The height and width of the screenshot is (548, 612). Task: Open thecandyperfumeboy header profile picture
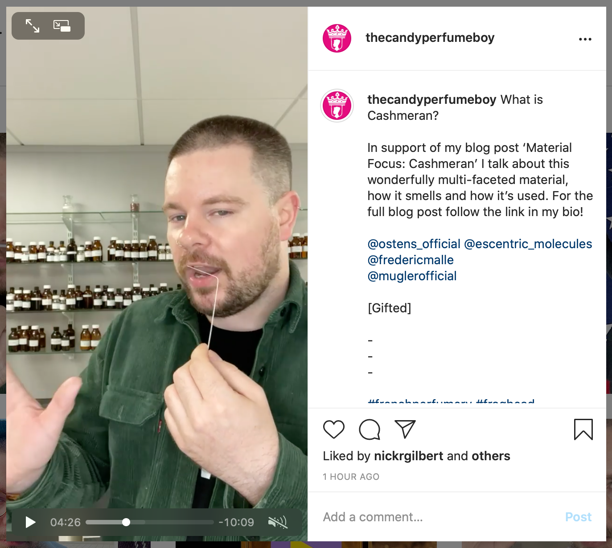[x=337, y=38]
